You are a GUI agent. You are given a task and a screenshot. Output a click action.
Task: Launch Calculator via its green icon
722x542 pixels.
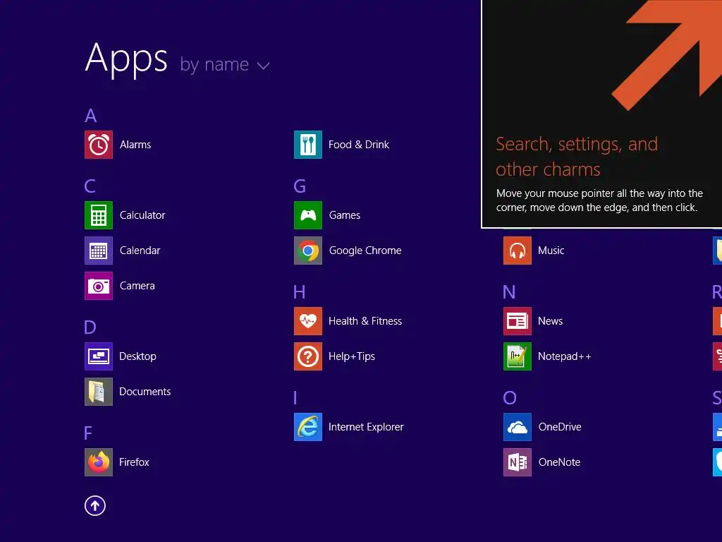(99, 215)
